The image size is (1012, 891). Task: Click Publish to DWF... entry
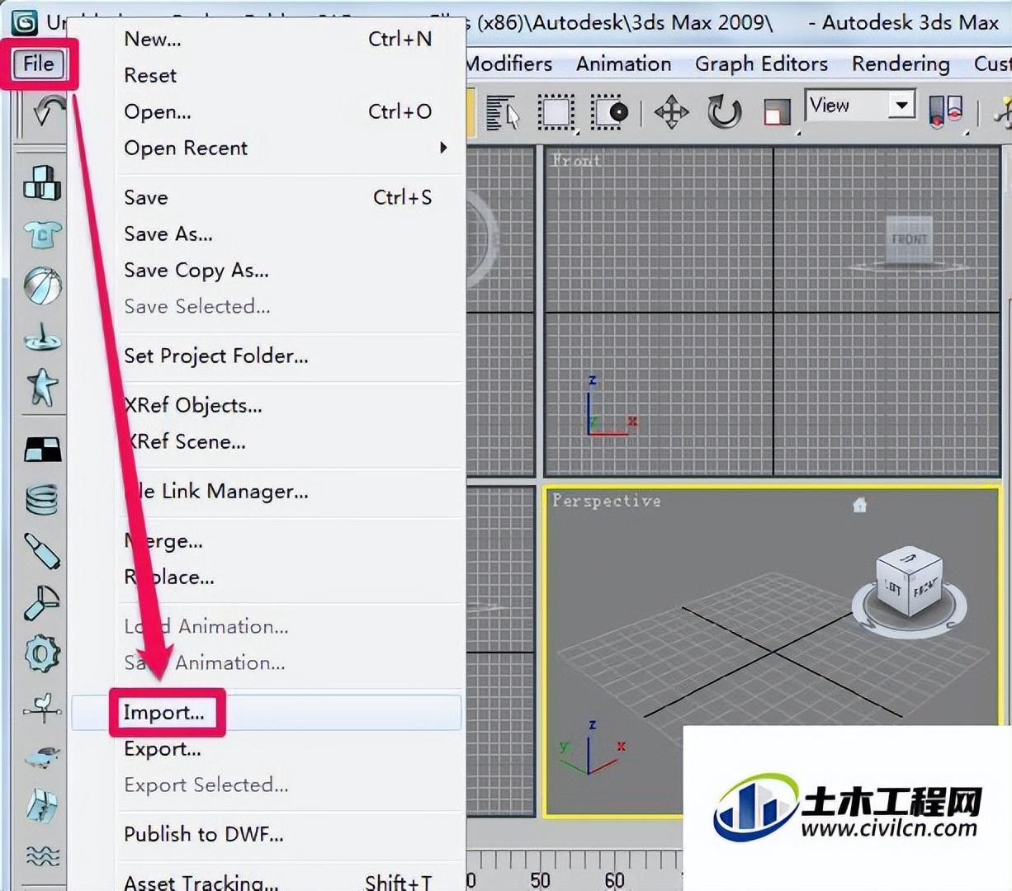[x=204, y=834]
